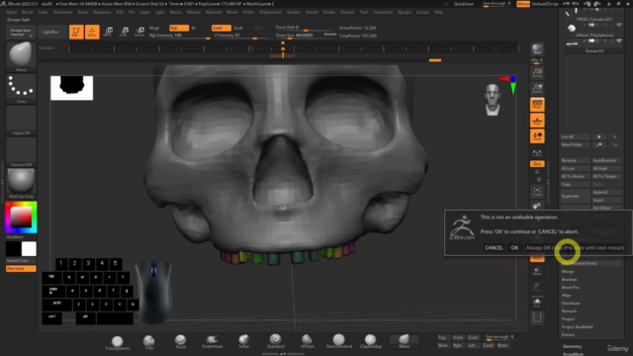Adjust the Draw Size slider
The height and width of the screenshot is (356, 633).
[x=306, y=36]
